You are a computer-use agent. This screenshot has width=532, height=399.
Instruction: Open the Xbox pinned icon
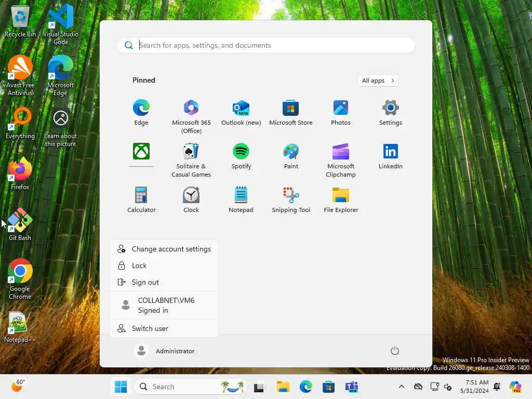(141, 151)
